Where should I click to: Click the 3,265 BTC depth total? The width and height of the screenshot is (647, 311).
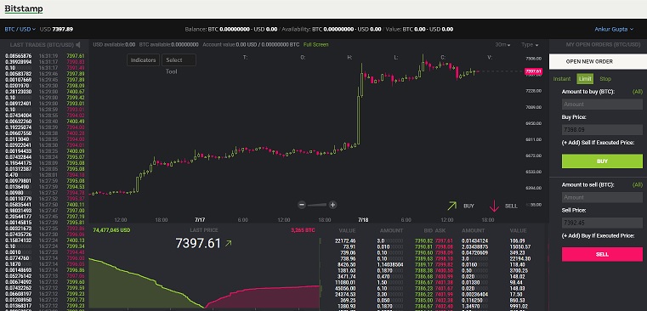(x=303, y=230)
